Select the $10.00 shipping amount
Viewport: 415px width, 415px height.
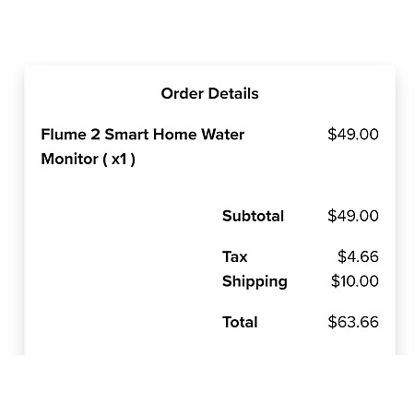point(355,281)
